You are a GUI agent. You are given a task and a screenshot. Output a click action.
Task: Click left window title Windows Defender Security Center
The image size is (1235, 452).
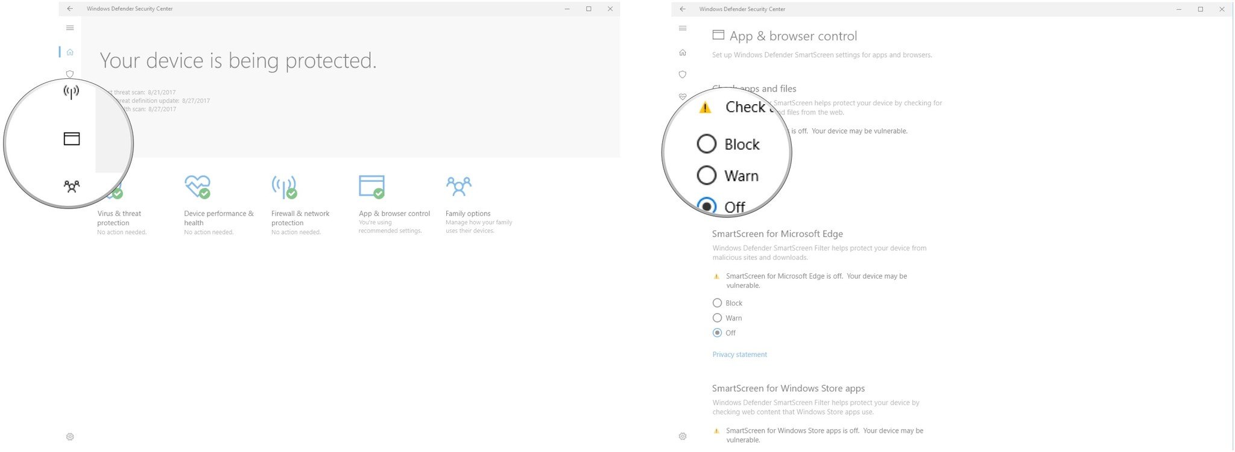130,9
